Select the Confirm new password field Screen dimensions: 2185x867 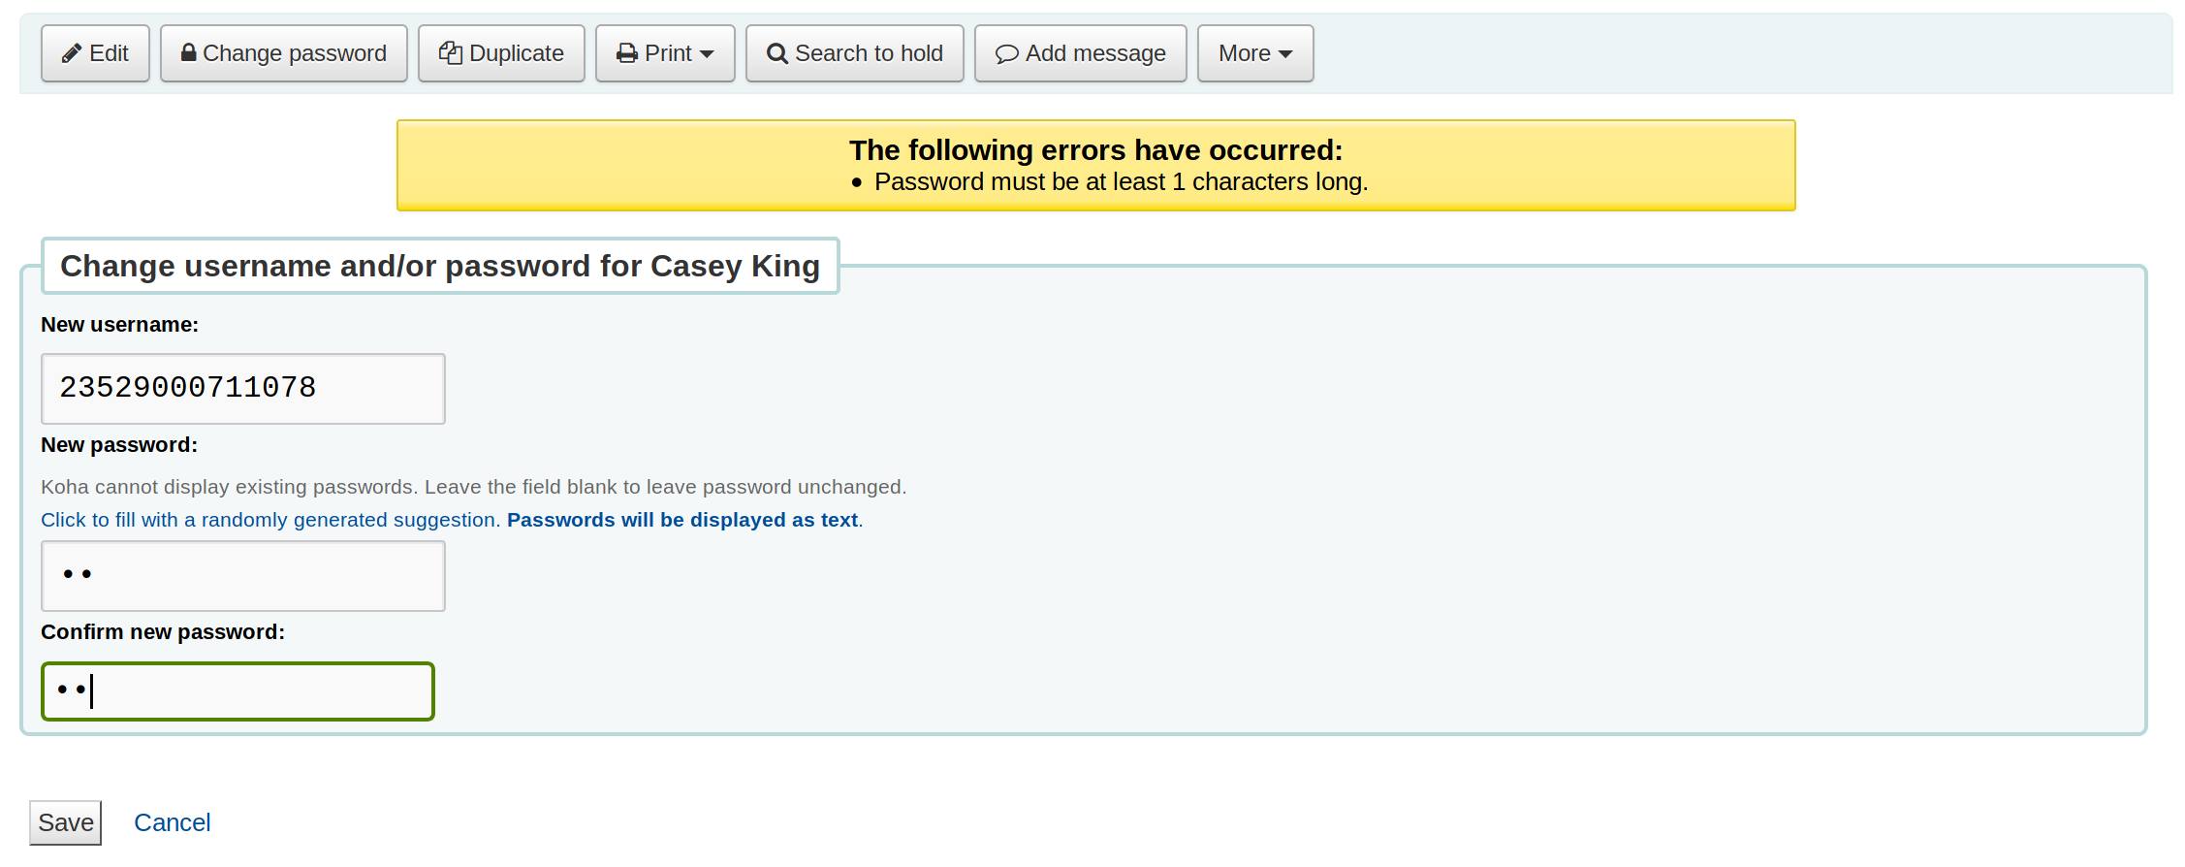237,690
